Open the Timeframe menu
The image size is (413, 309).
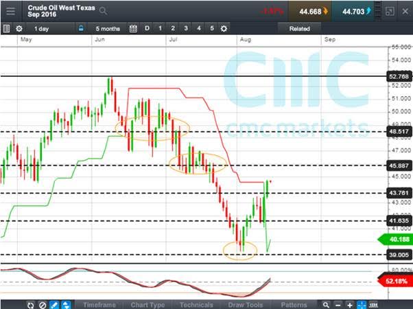tap(99, 305)
